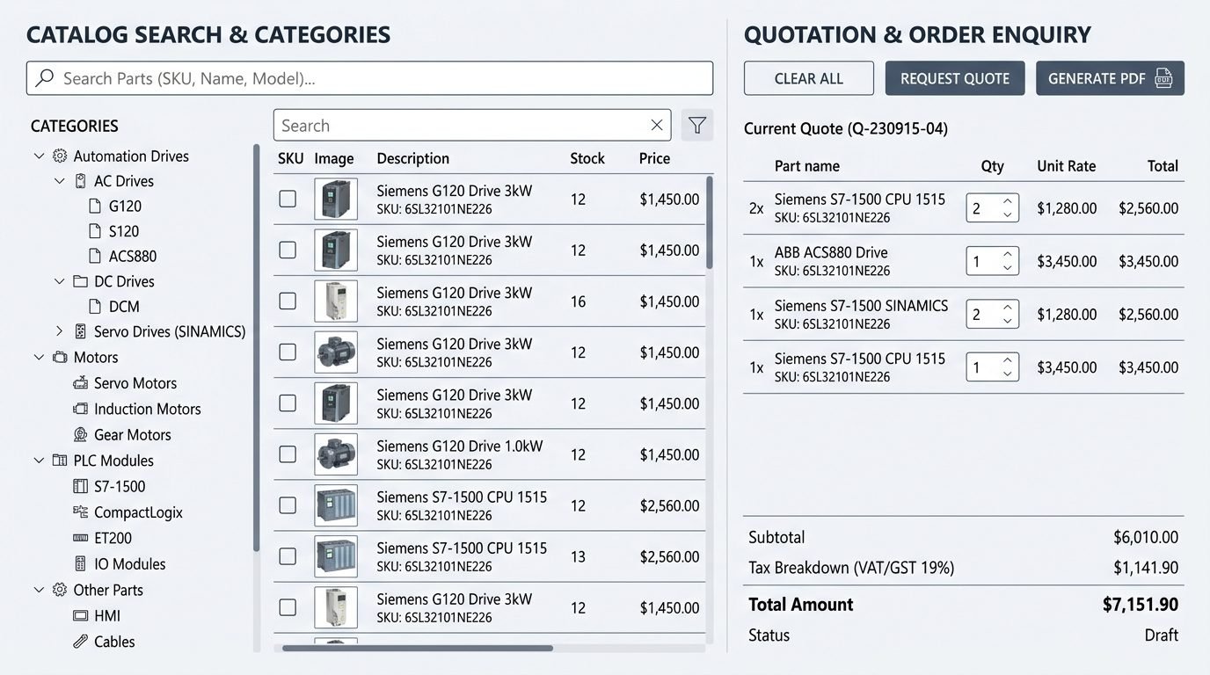The height and width of the screenshot is (675, 1210).
Task: Check the Siemens G120 Drive 1.0kW row
Action: [x=288, y=454]
